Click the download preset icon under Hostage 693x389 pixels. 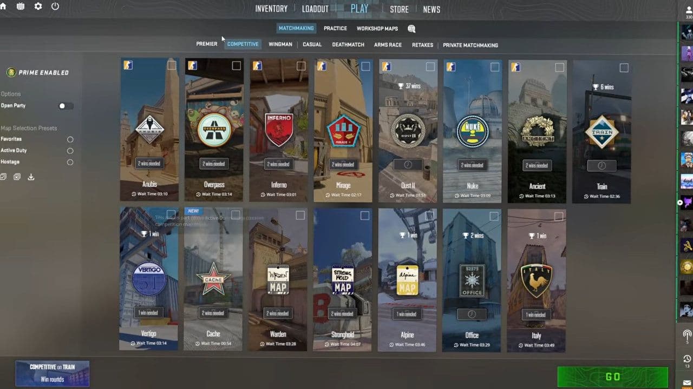31,177
